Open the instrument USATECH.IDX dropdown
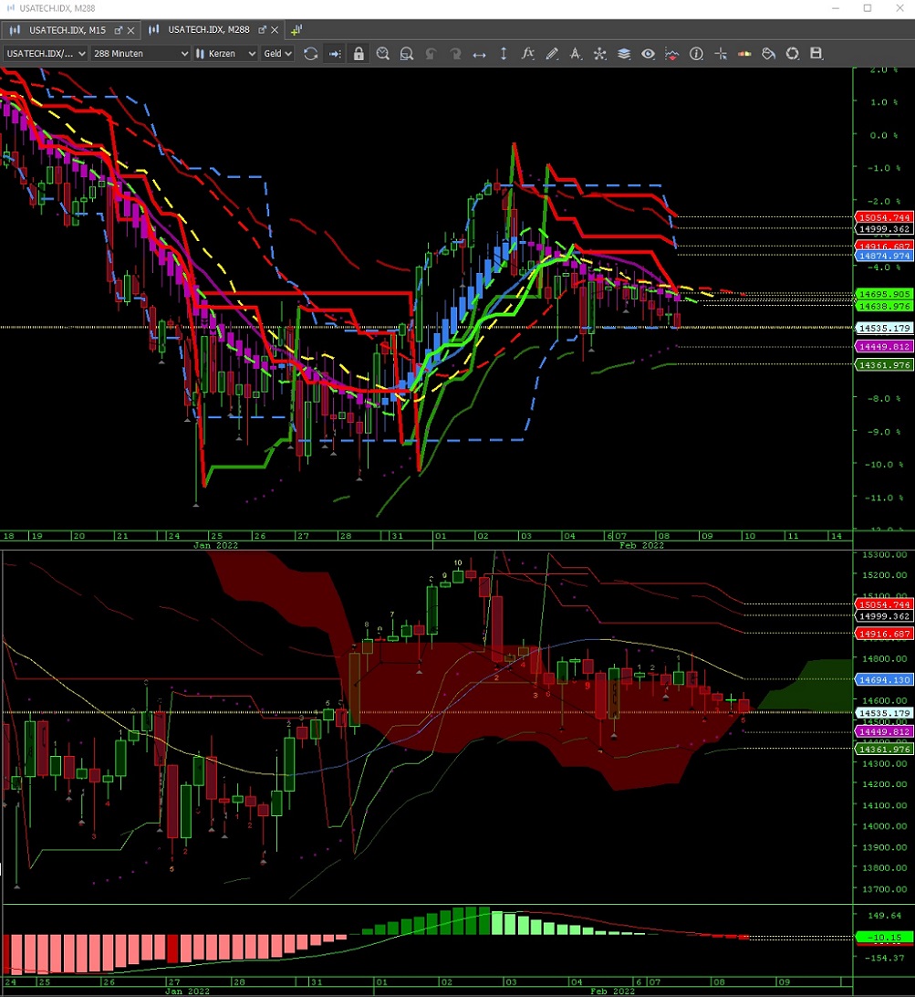 coord(45,54)
